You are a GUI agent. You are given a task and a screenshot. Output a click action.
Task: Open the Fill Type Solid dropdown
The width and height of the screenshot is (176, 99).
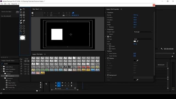(x=143, y=39)
